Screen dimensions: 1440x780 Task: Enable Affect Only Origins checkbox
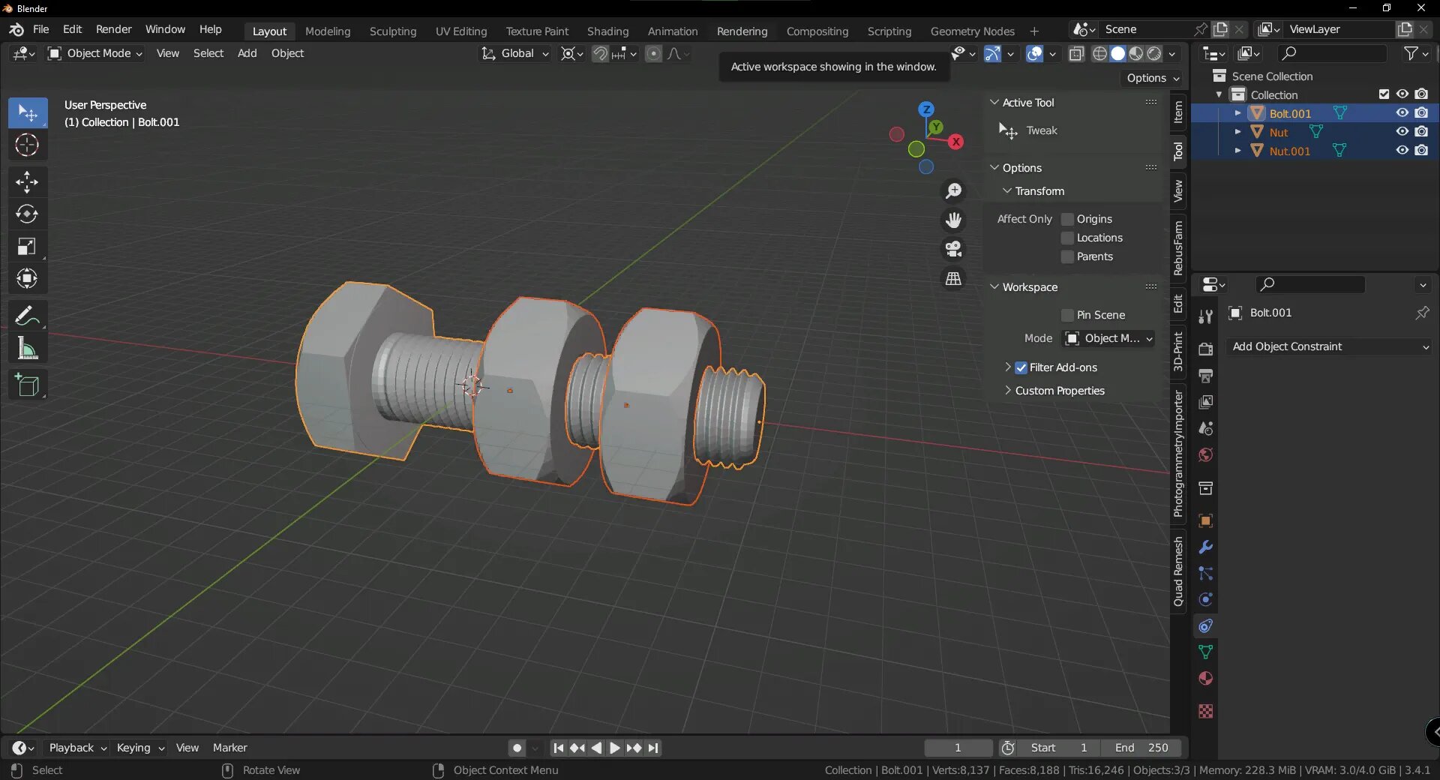pos(1067,219)
